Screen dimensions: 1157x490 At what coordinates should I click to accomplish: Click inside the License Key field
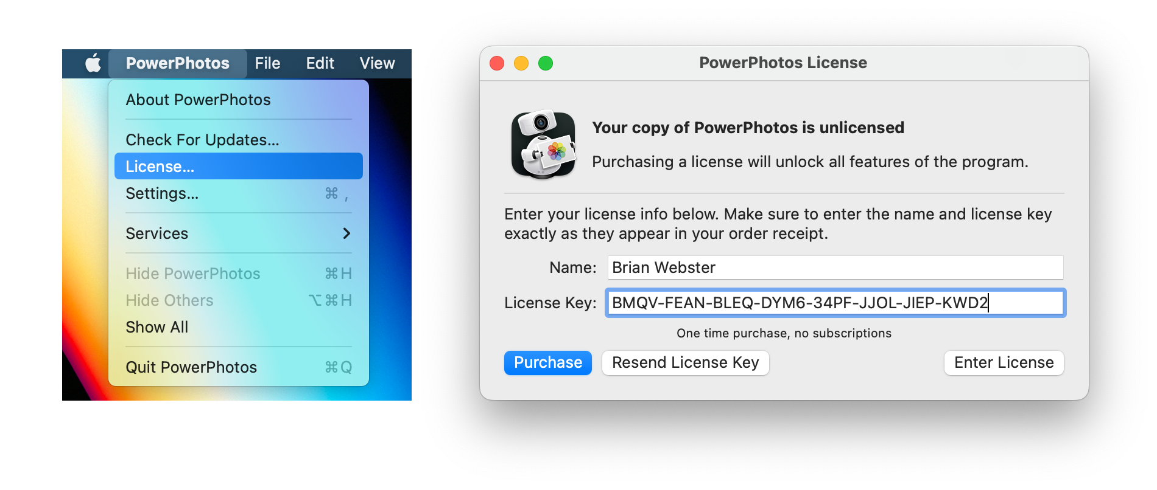click(835, 303)
